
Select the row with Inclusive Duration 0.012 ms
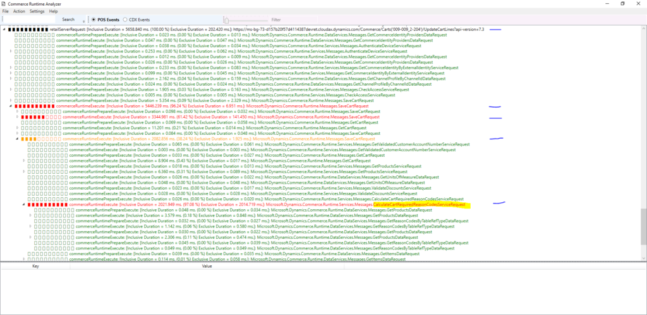click(251, 57)
